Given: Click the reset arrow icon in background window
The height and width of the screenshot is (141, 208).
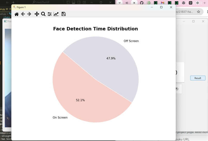Looking at the screenshot, I should tap(177, 89).
